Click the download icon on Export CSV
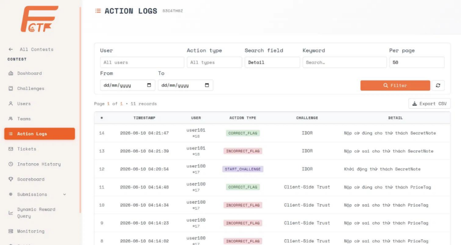Viewport: 461px width, 245px height. click(415, 104)
